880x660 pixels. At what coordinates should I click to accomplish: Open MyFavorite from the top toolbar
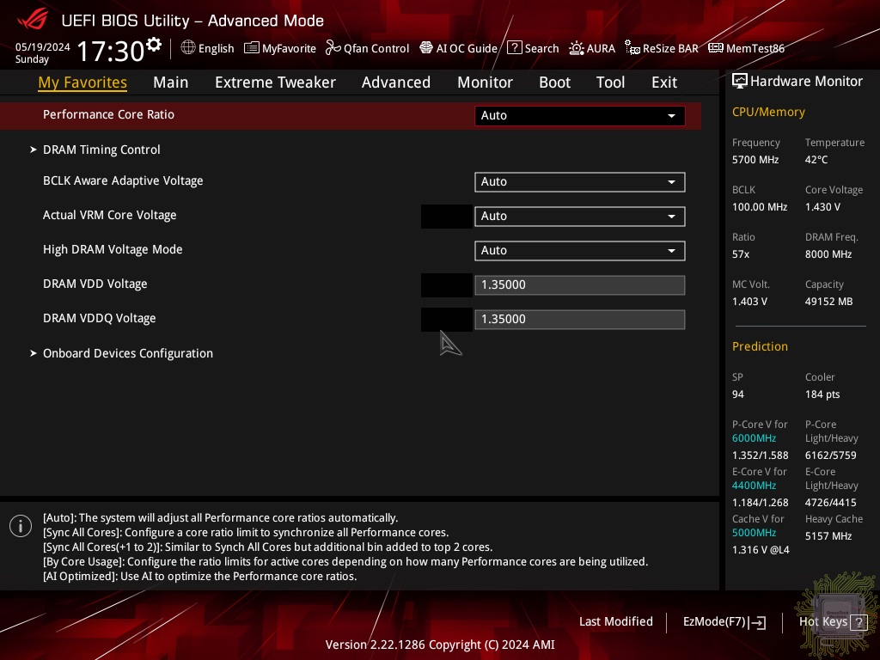pos(280,48)
